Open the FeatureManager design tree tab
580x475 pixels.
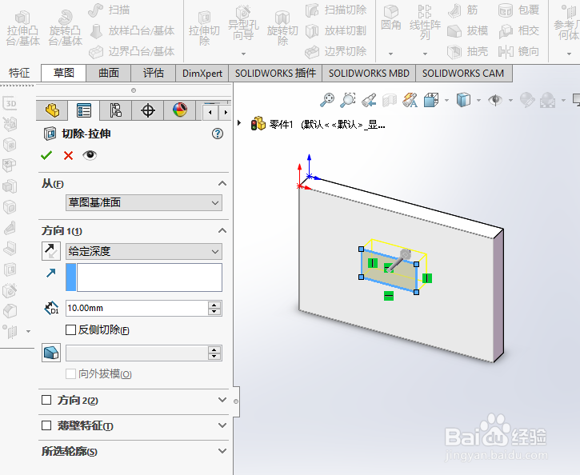click(x=52, y=110)
